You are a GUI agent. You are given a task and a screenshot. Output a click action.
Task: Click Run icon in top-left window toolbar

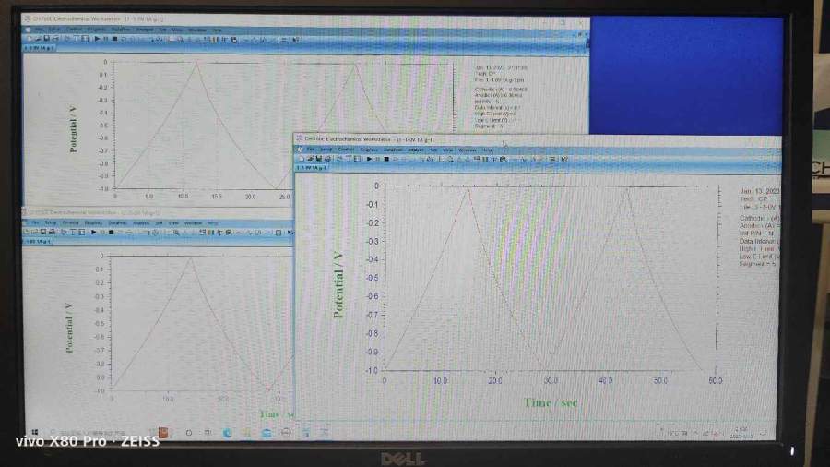coord(95,39)
